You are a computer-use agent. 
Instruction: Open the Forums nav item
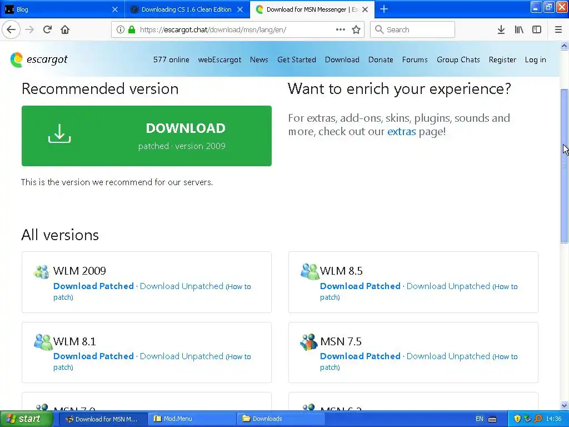[x=415, y=59]
